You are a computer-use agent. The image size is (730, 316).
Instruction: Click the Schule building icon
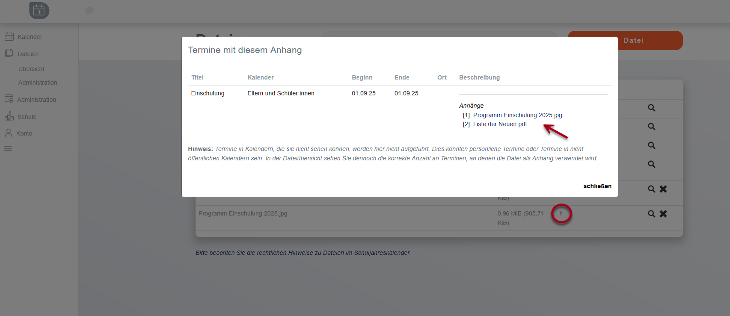pyautogui.click(x=9, y=116)
